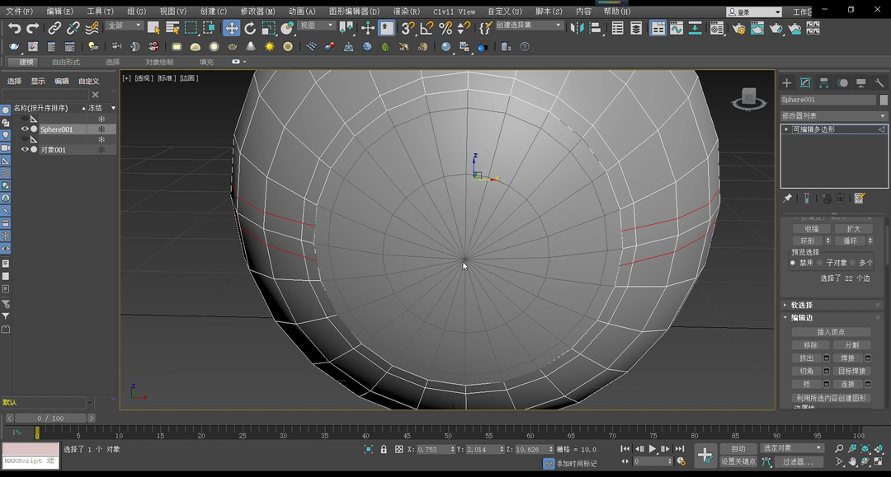The image size is (891, 477).
Task: Open the Mirror tool
Action: tap(577, 28)
